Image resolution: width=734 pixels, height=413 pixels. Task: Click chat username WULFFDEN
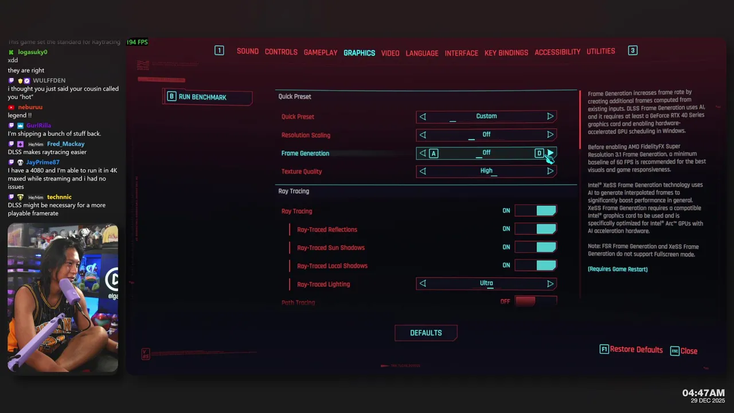[x=49, y=80]
